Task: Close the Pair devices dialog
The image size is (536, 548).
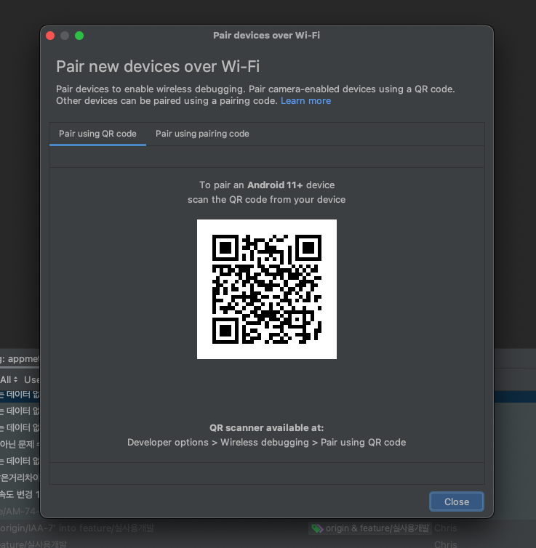Action: tap(456, 501)
